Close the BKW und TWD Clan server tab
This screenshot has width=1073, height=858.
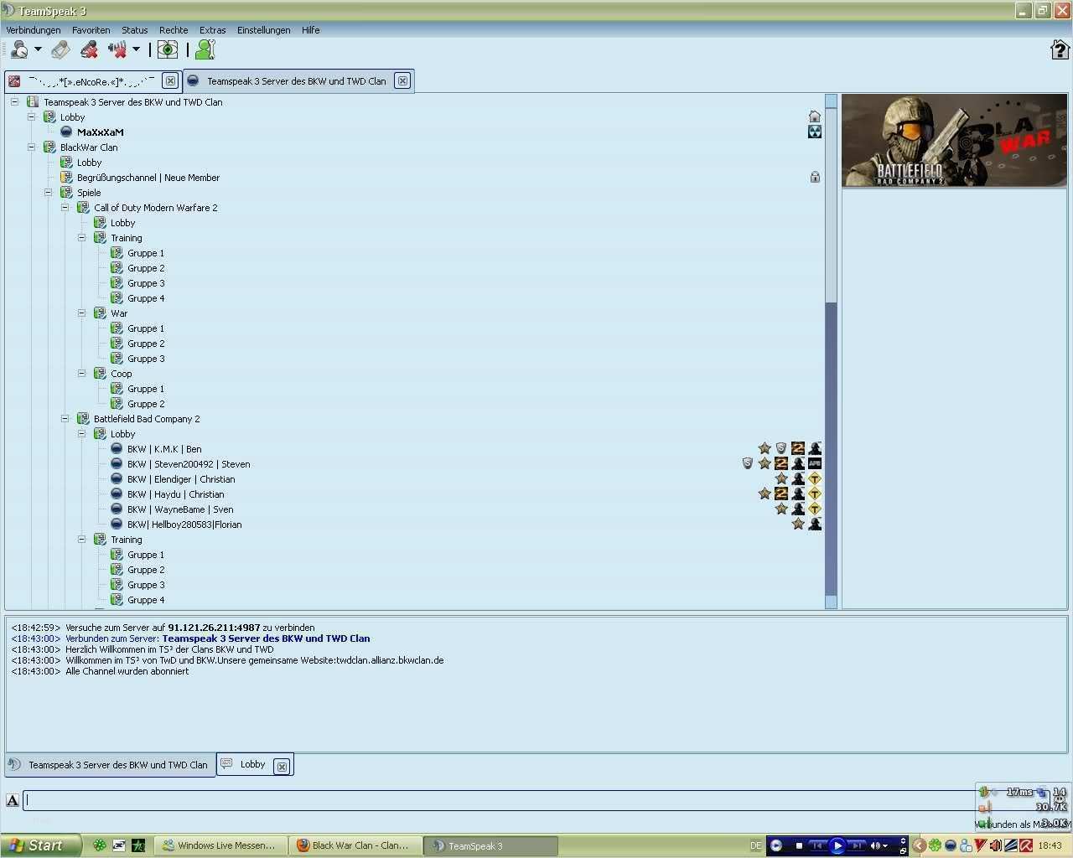(403, 81)
